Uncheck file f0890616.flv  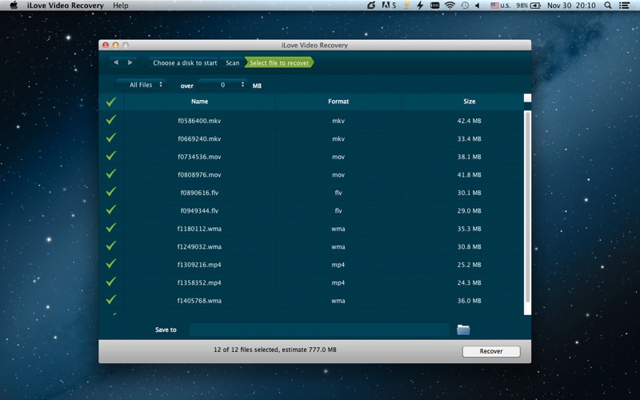(x=111, y=192)
